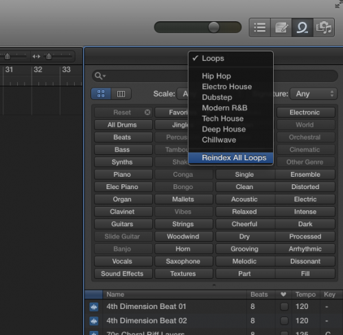Choose Modern R&B loop pack

[x=230, y=108]
